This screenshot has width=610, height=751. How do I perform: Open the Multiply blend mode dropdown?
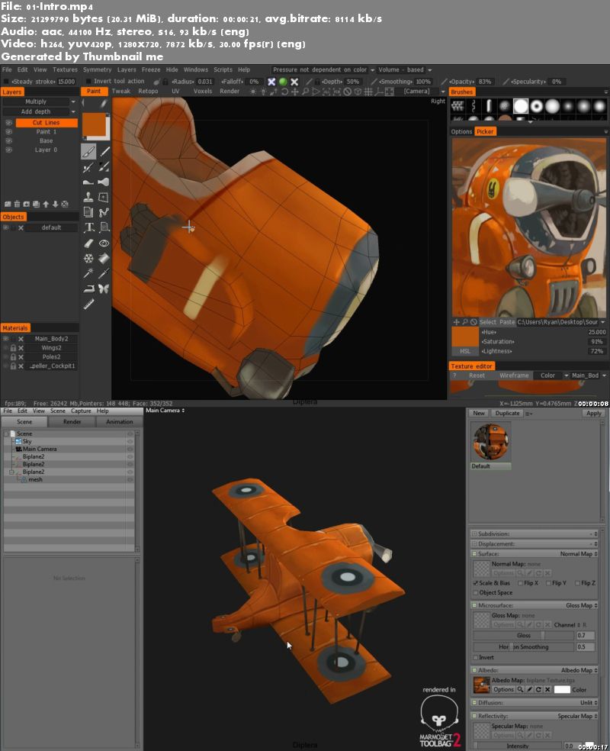[x=40, y=102]
